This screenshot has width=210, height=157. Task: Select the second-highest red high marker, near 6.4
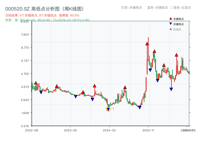154,51
